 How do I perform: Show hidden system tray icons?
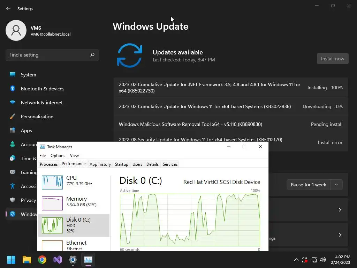pos(296,260)
